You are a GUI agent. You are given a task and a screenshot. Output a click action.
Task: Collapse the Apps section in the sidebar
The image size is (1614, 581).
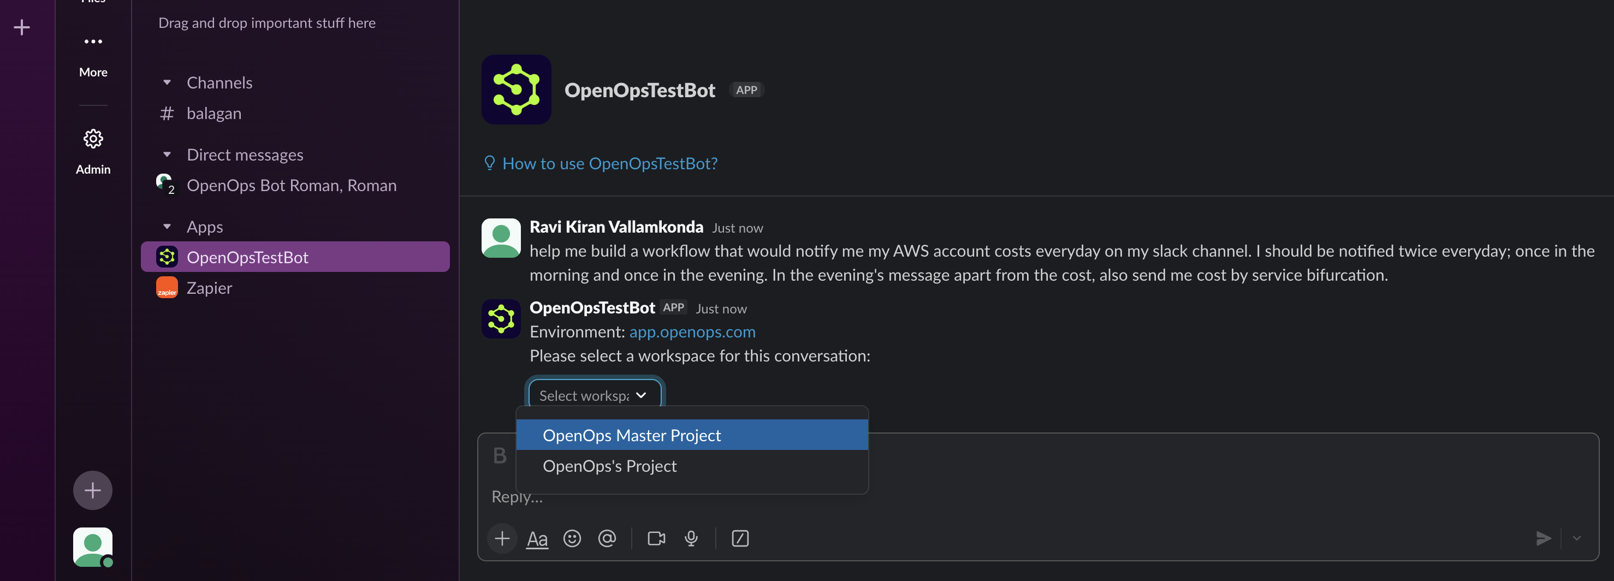point(167,226)
